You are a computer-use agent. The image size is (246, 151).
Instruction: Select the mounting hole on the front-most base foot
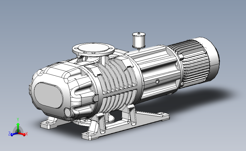pyautogui.click(x=87, y=133)
